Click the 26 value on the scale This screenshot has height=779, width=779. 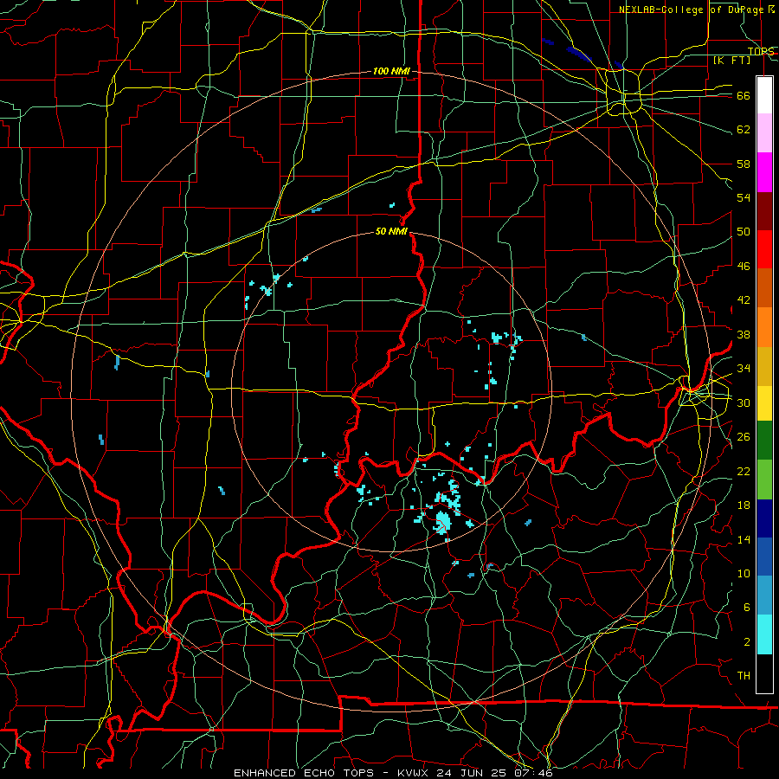pyautogui.click(x=744, y=437)
